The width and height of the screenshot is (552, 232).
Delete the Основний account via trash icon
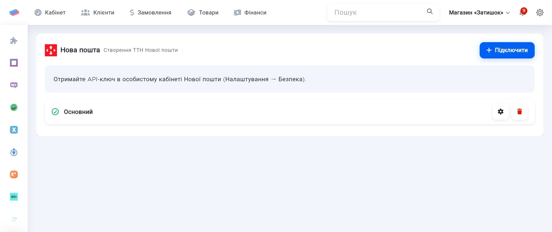[520, 111]
